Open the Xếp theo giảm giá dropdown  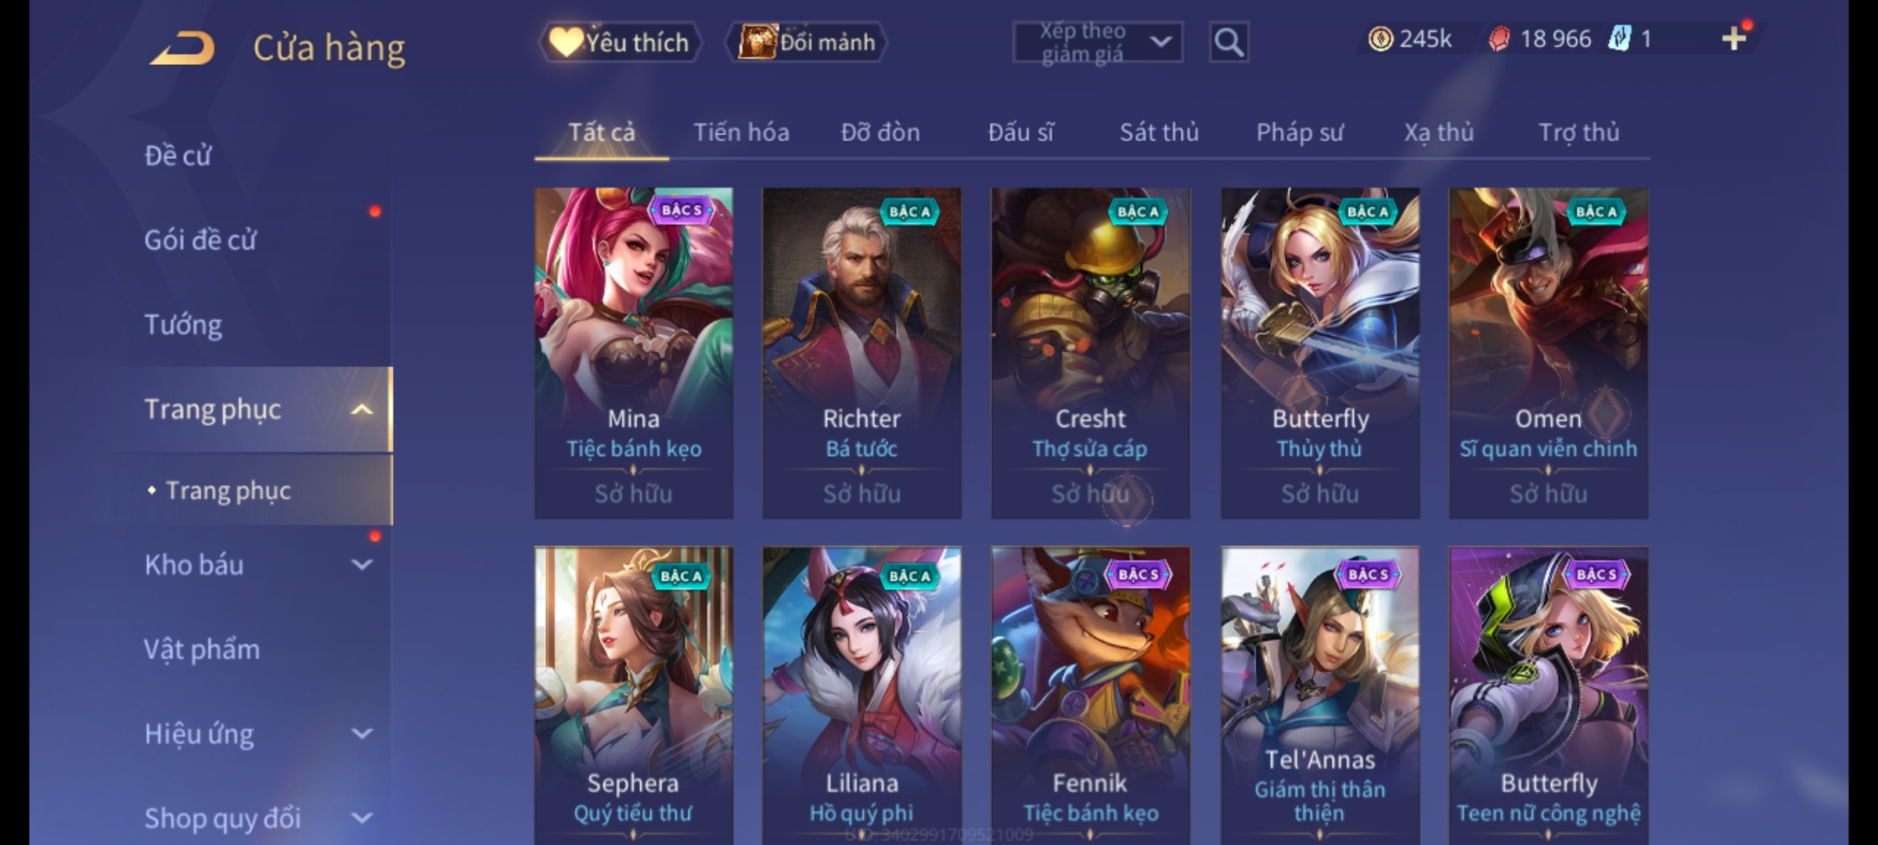pyautogui.click(x=1097, y=42)
